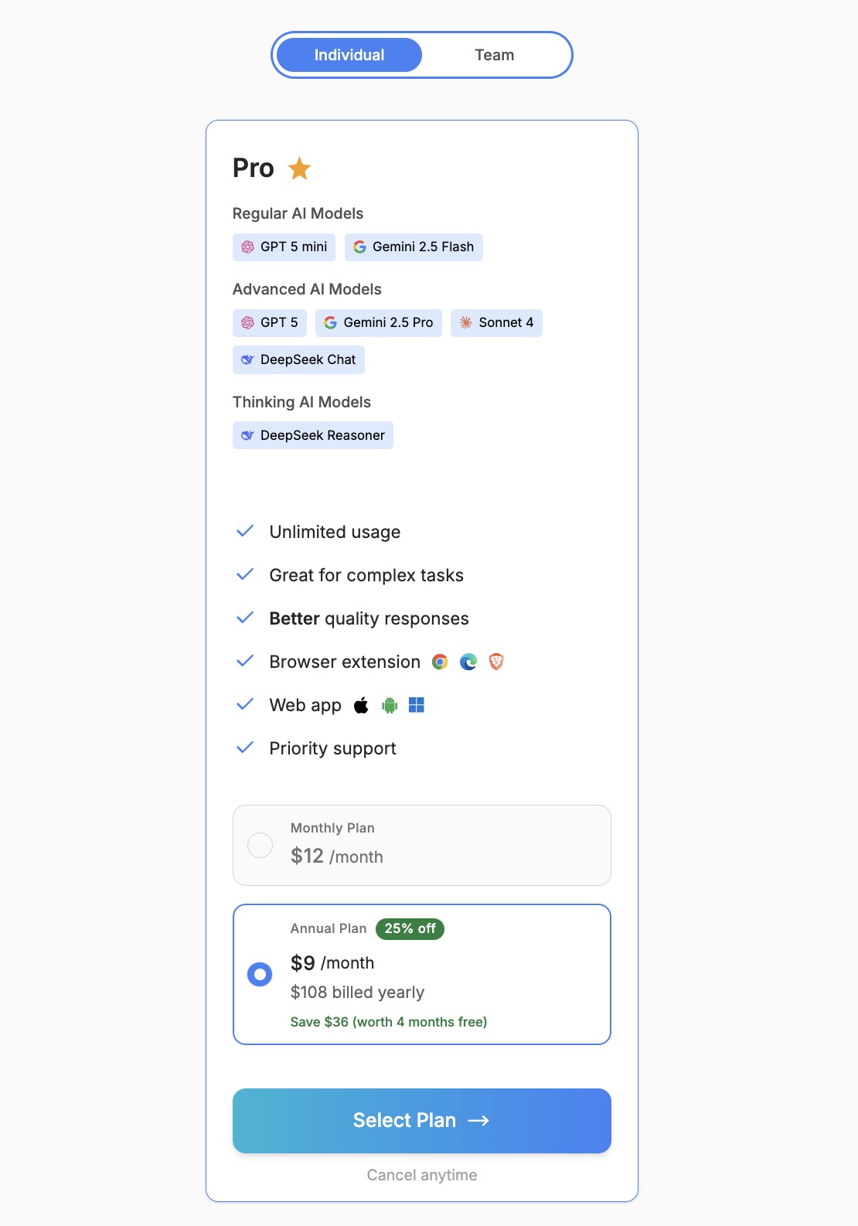Screen dimensions: 858x1226
Task: Click the Sonnet 4 model chip
Action: [496, 323]
